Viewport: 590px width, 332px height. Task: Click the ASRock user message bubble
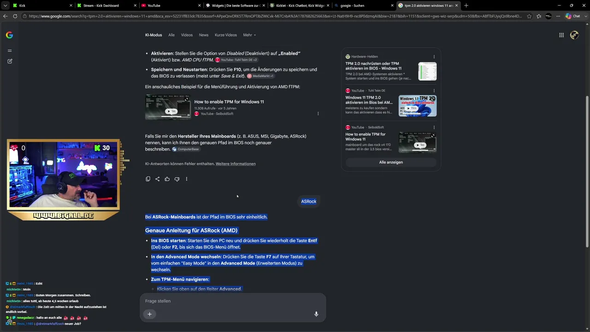click(309, 202)
